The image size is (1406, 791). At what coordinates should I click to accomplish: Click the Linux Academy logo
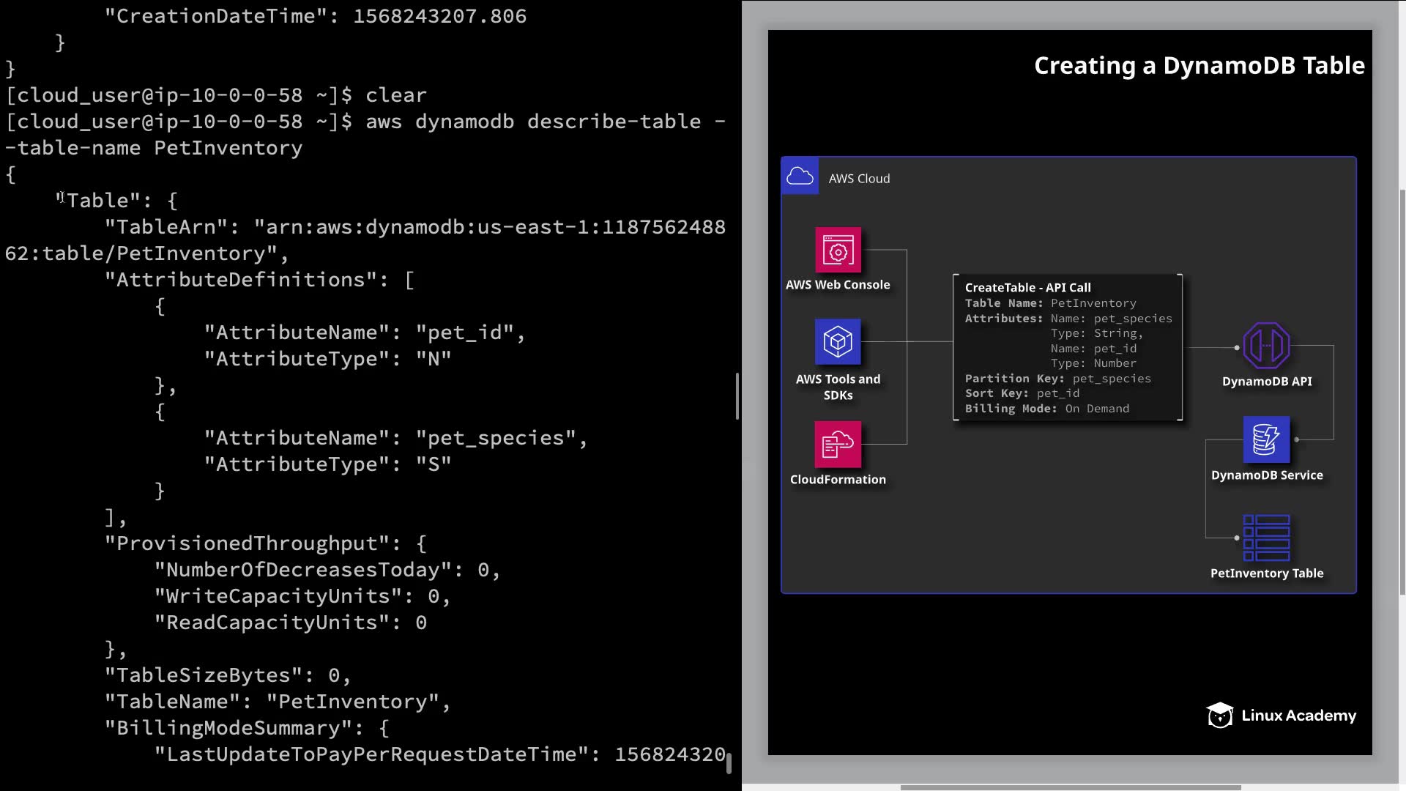1281,715
